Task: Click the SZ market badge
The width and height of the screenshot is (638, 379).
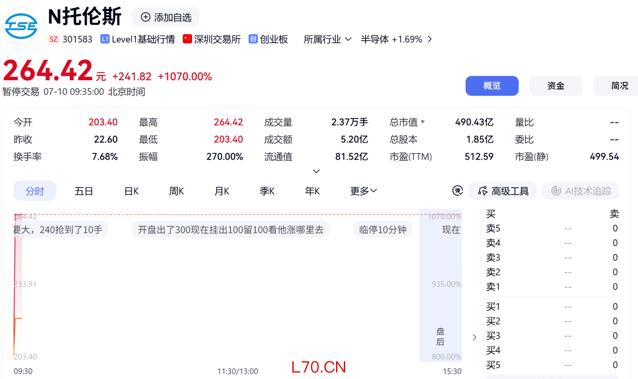Action: click(x=53, y=39)
